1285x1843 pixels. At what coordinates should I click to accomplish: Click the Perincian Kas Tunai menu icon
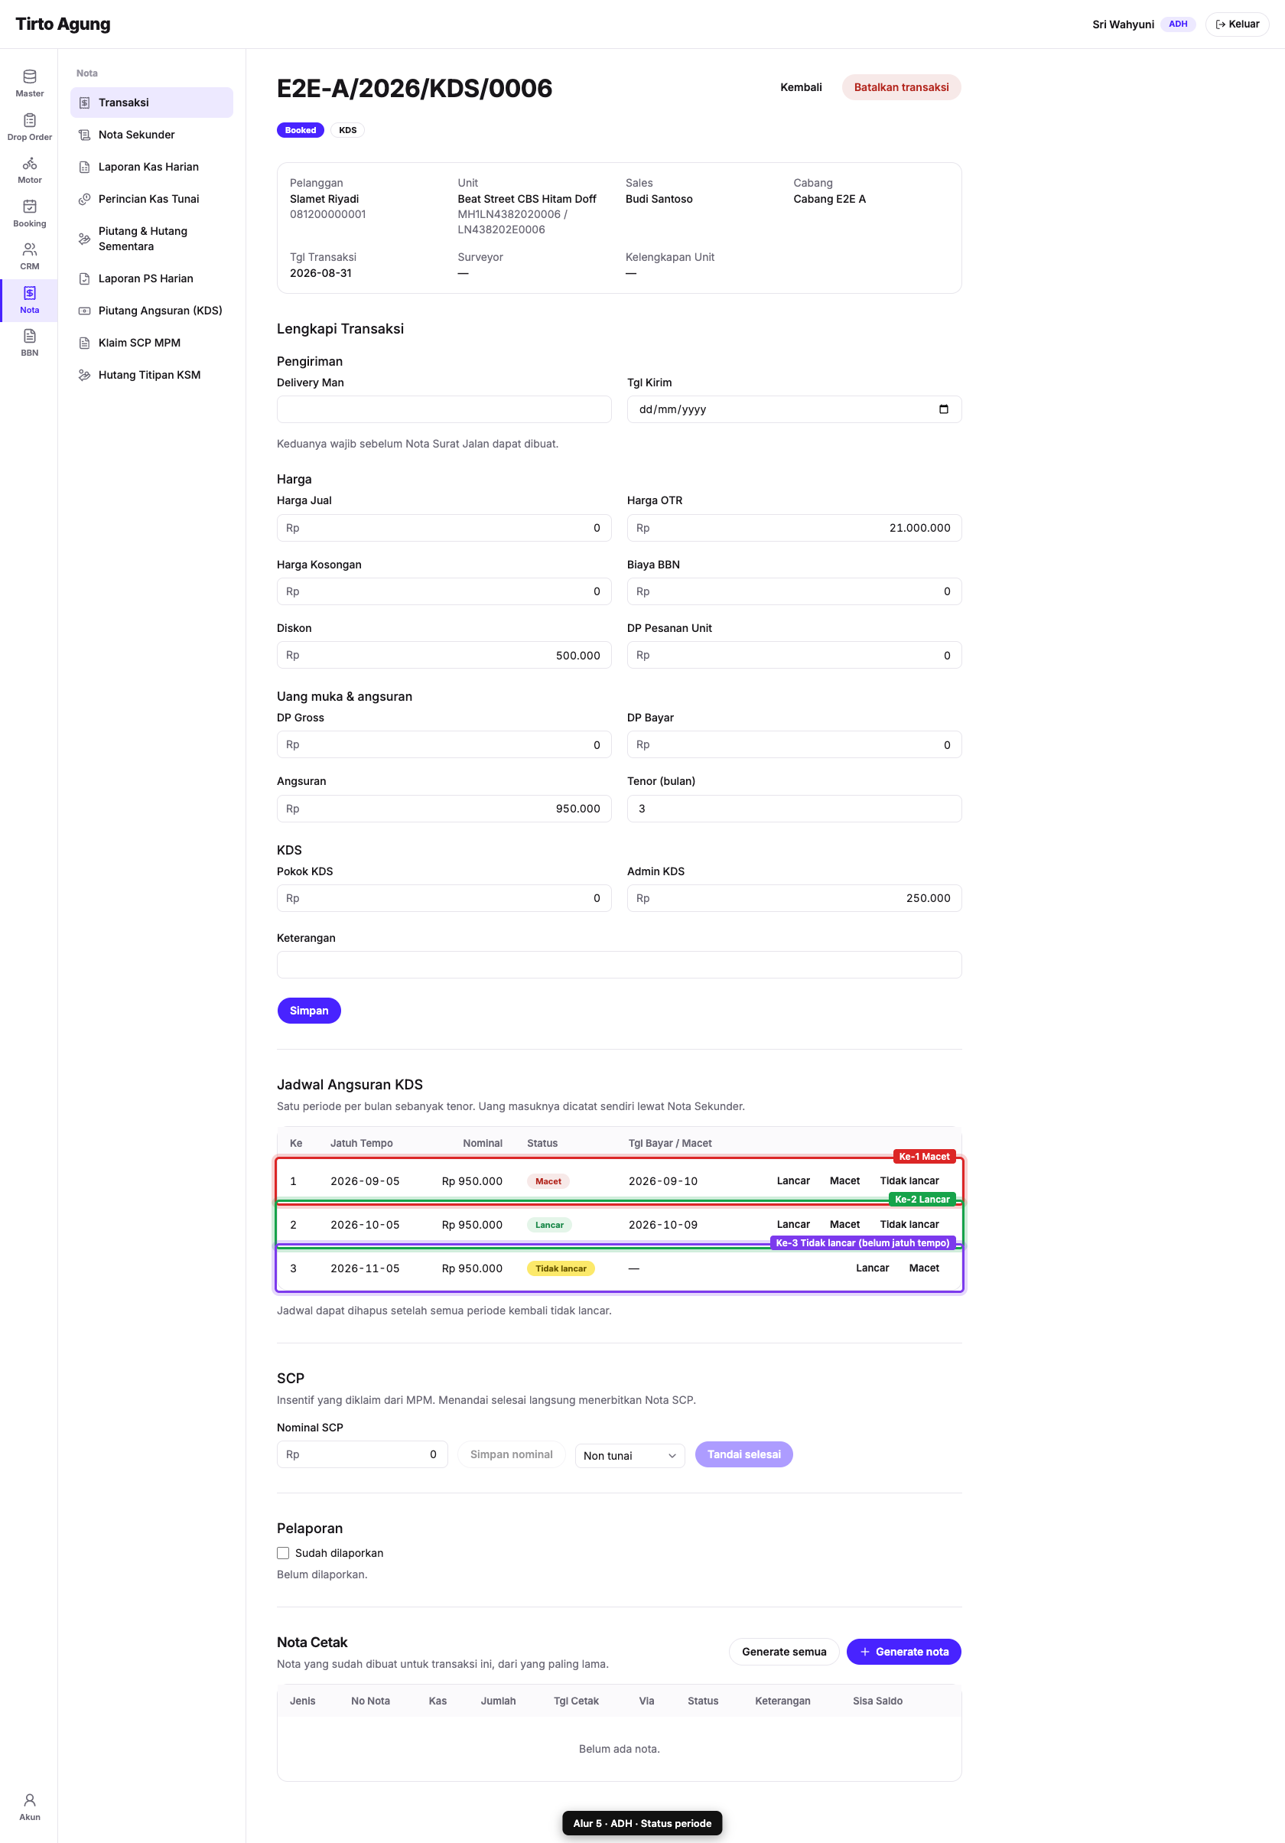(84, 199)
